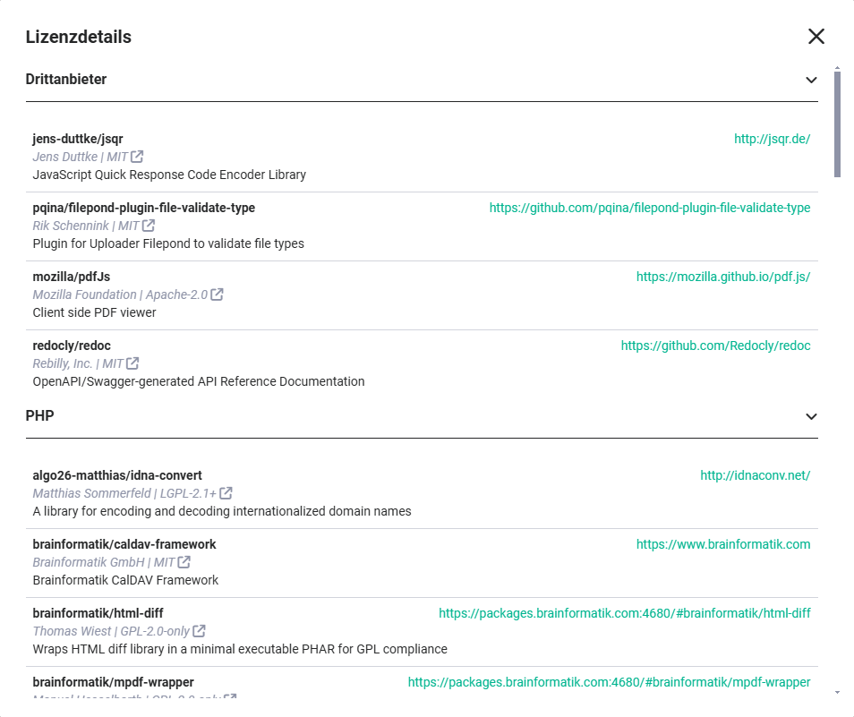This screenshot has height=717, width=854.
Task: Click the Lizenzdetails dialog title
Action: tap(79, 37)
